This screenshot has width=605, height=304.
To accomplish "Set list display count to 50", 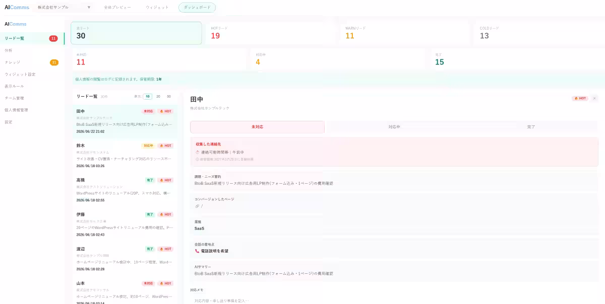I will tap(169, 96).
